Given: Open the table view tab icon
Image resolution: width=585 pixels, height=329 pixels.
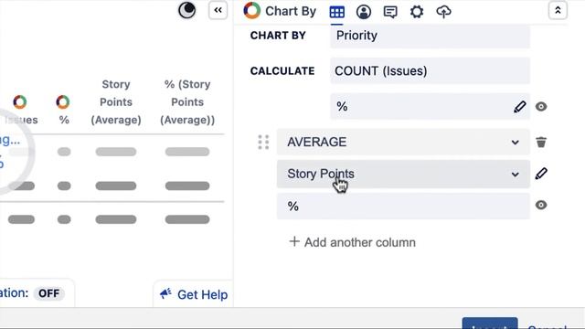Looking at the screenshot, I should (337, 12).
